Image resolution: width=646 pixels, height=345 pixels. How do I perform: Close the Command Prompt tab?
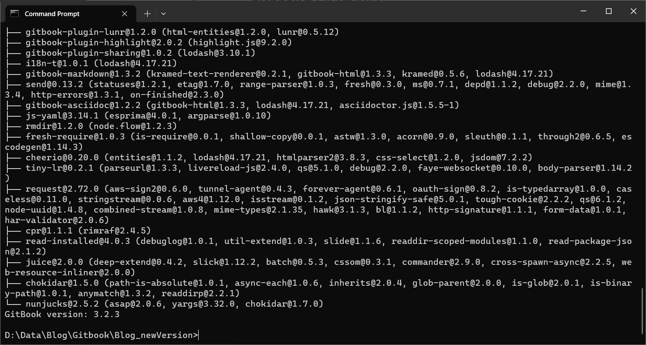point(125,14)
